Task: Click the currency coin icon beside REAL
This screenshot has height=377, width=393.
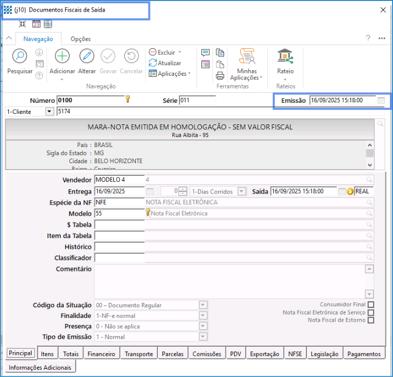Action: coord(350,191)
